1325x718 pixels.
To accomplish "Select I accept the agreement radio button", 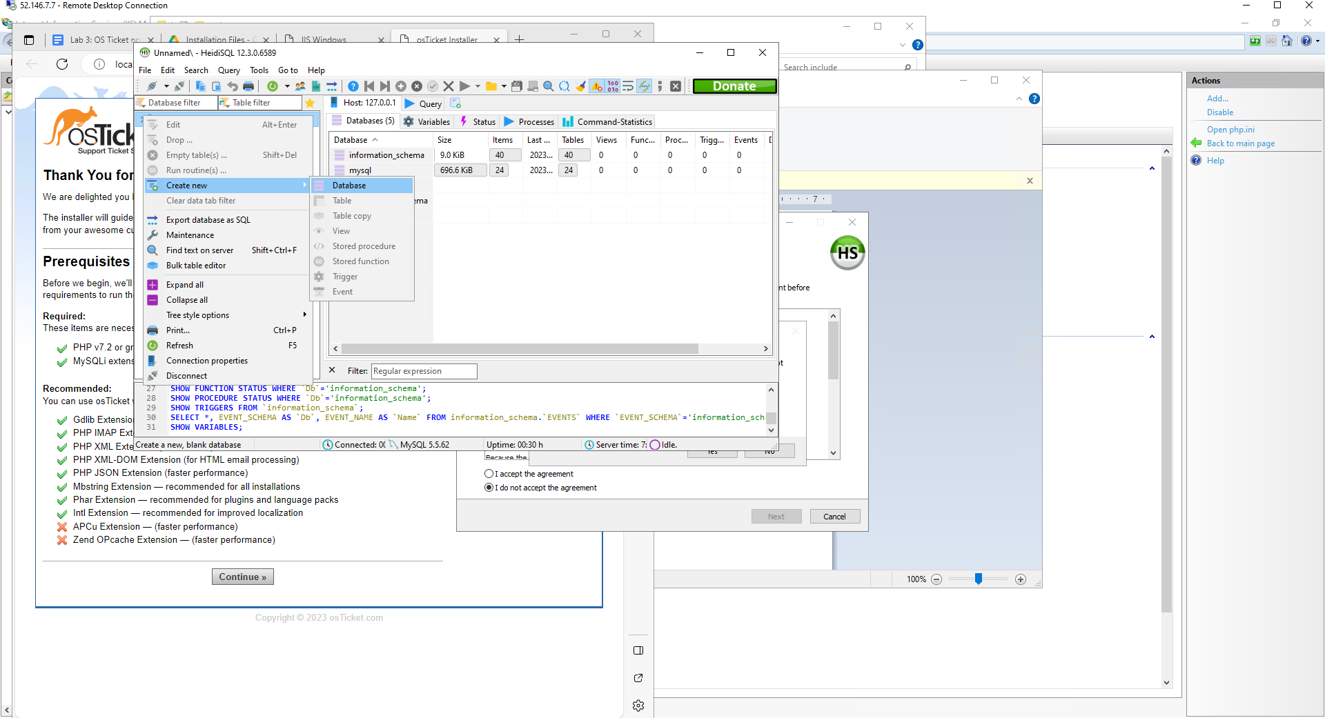I will tap(489, 474).
